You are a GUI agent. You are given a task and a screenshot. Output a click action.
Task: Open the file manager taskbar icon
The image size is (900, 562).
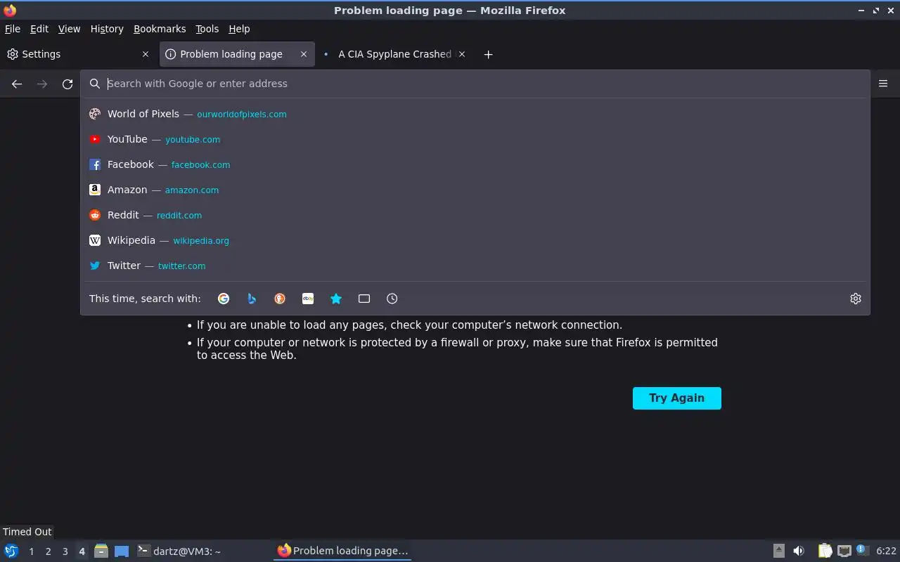pyautogui.click(x=101, y=551)
